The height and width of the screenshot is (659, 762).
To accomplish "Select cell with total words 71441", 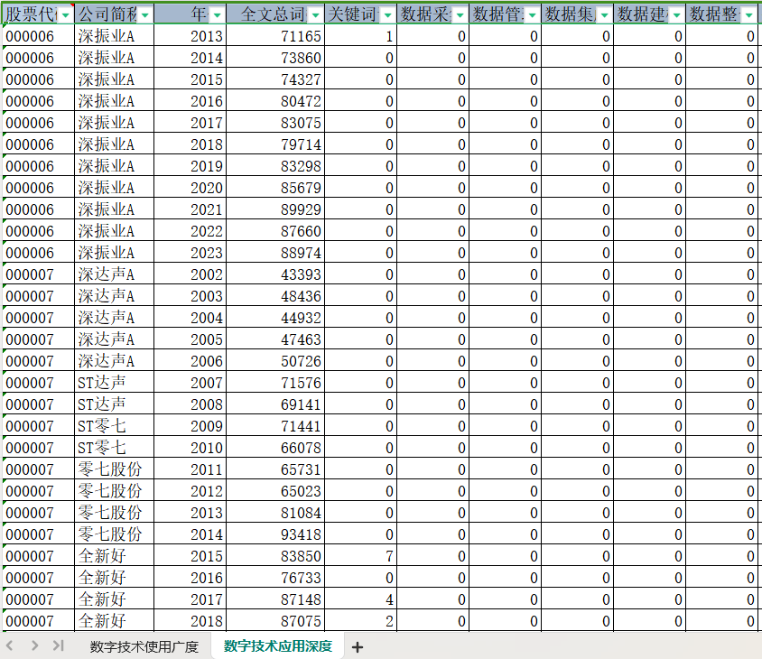I will tap(275, 426).
